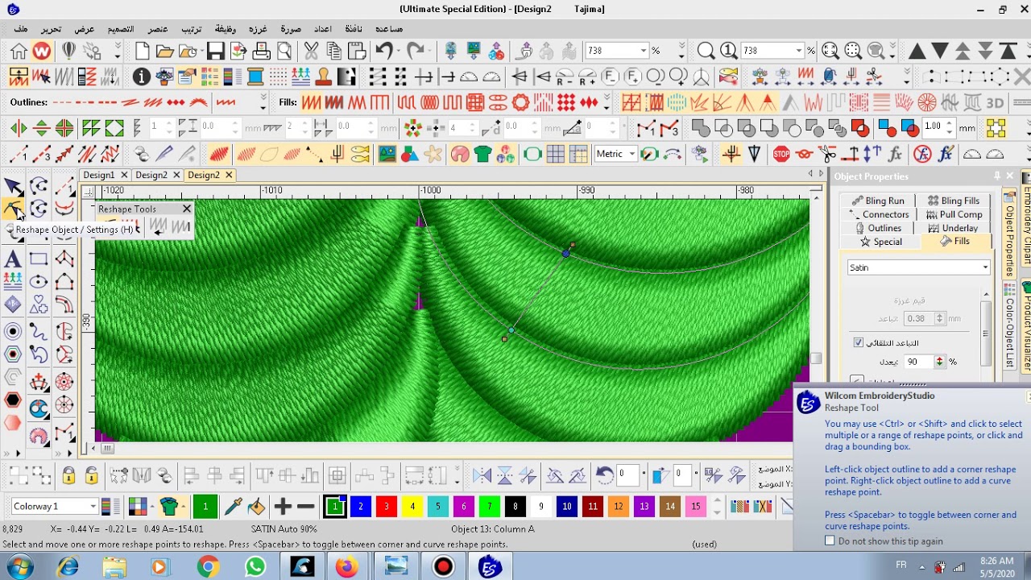Click the scissors Cut icon

point(312,51)
